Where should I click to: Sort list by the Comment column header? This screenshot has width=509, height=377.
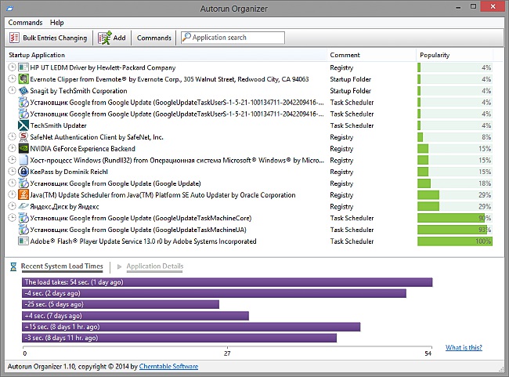[345, 55]
